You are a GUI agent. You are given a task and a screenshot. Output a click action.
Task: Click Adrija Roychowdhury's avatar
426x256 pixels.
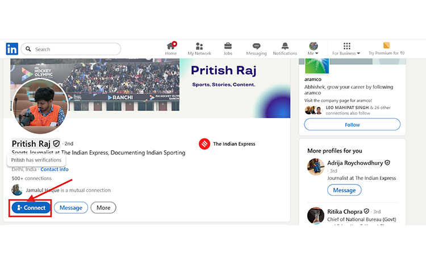pos(316,167)
